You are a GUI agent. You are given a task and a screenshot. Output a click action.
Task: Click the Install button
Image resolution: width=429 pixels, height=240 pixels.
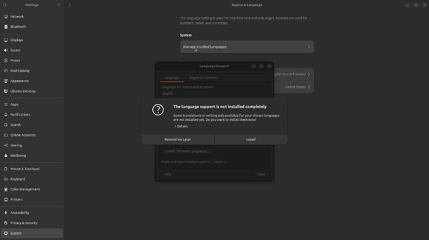point(251,139)
